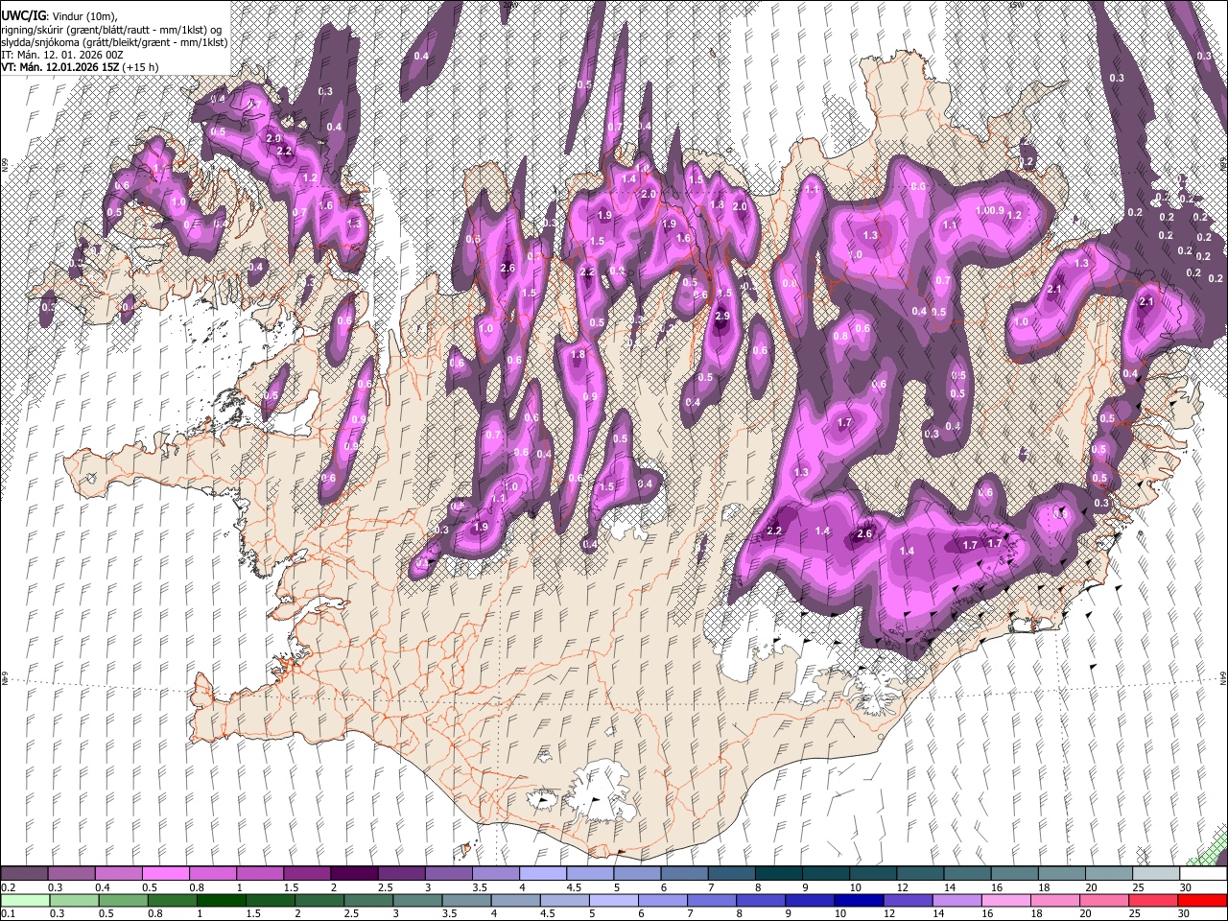Screen dimensions: 1228x921
Task: Click the UWC/IG title label
Action: [22, 15]
